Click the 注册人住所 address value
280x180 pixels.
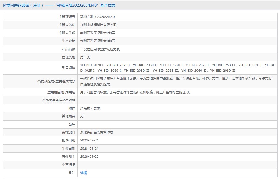(x=97, y=33)
